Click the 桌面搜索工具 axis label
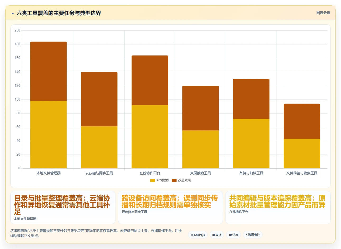 coord(200,173)
